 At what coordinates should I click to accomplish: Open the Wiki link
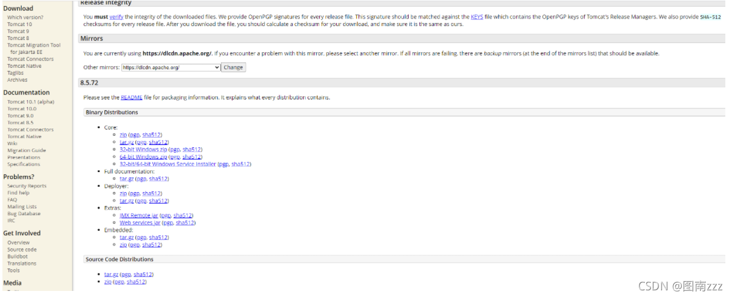tap(12, 144)
